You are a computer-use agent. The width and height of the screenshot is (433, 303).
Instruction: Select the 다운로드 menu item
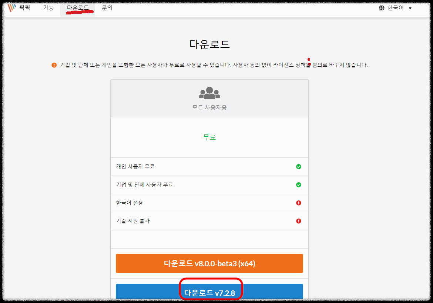77,7
